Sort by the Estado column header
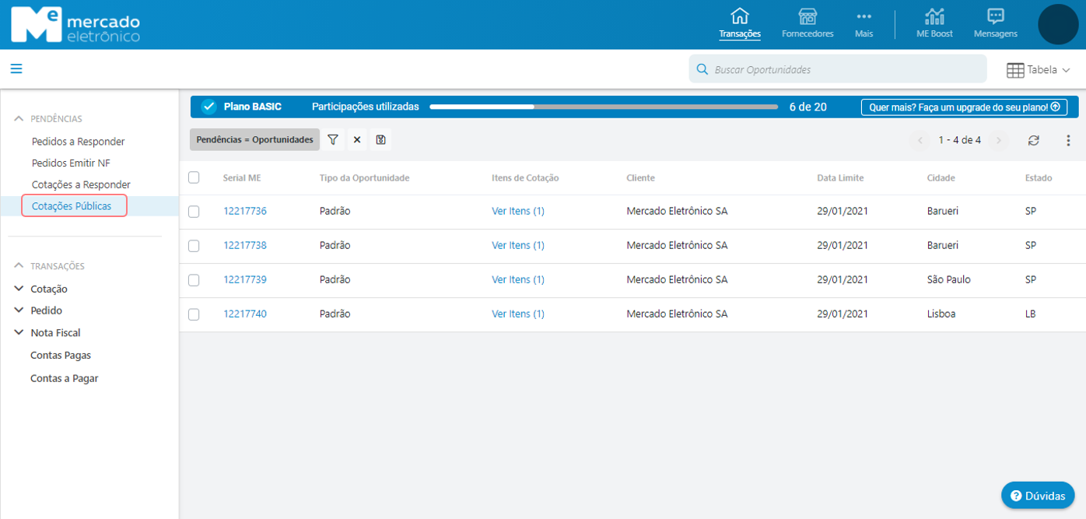Screen dimensions: 1086x519 point(1039,178)
